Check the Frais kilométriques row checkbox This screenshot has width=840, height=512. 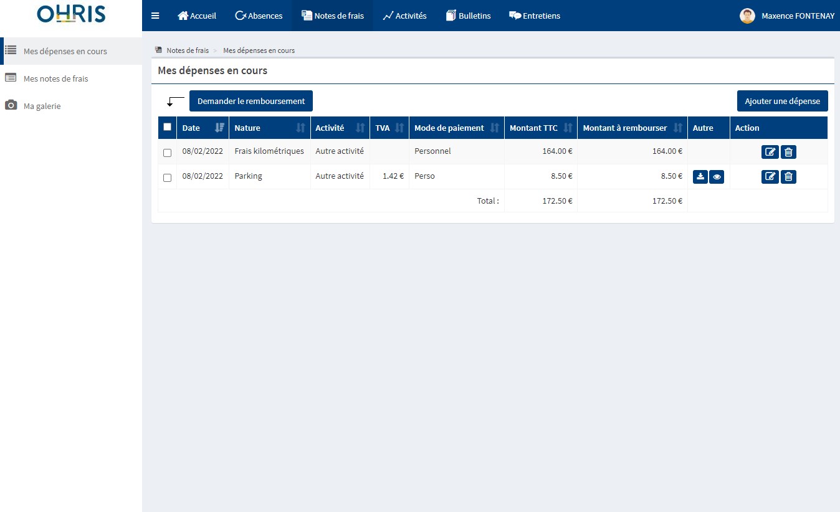click(x=167, y=153)
